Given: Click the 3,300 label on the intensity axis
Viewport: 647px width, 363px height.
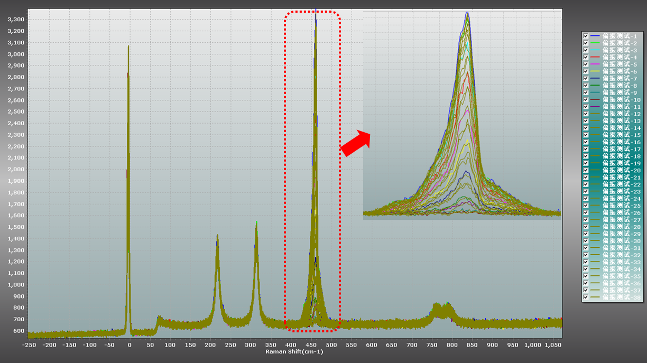Looking at the screenshot, I should (16, 20).
